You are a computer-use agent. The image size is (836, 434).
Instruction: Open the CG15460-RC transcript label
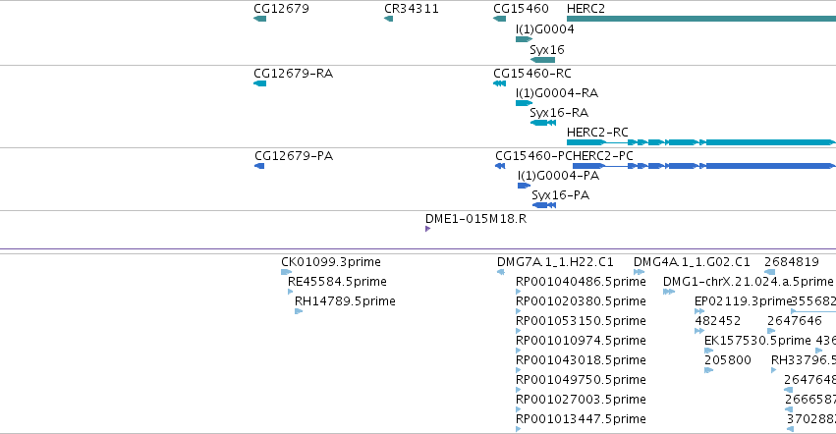click(531, 74)
